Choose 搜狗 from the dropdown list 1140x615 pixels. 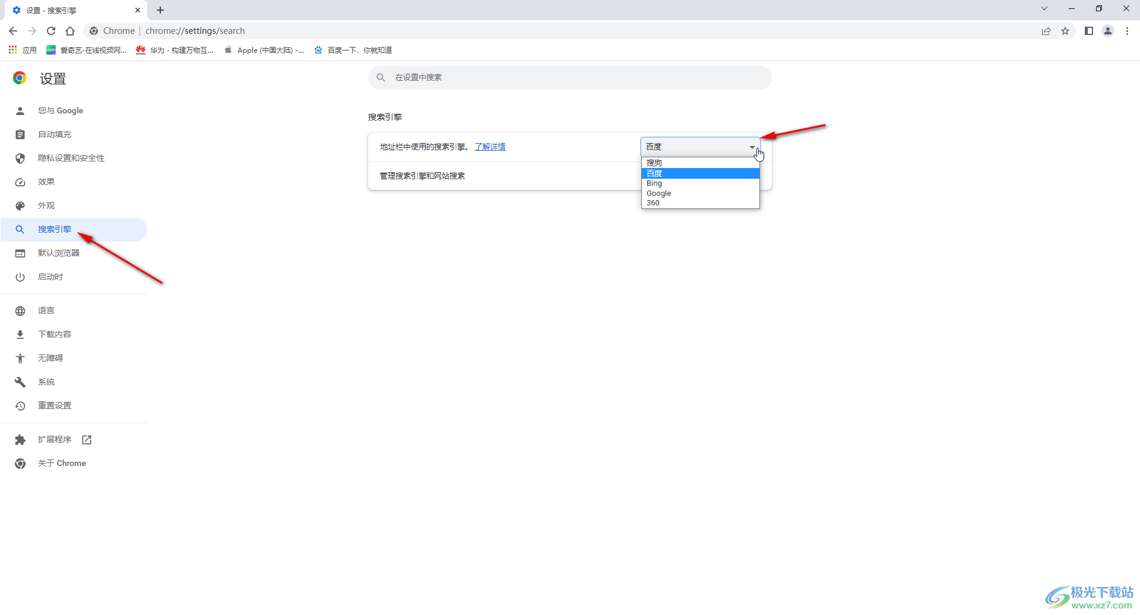(x=700, y=163)
